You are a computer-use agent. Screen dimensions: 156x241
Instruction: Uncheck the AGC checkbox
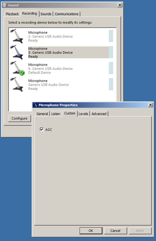42,129
